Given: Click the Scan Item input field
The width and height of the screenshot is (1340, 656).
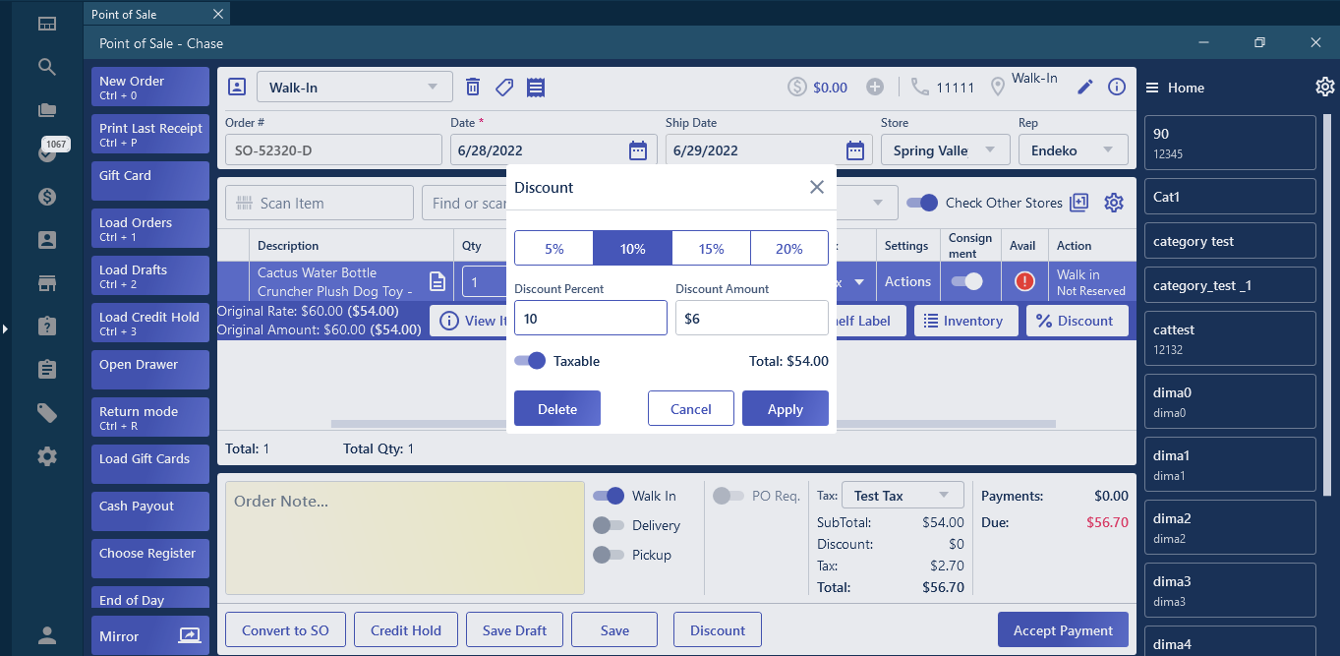Looking at the screenshot, I should 320,203.
